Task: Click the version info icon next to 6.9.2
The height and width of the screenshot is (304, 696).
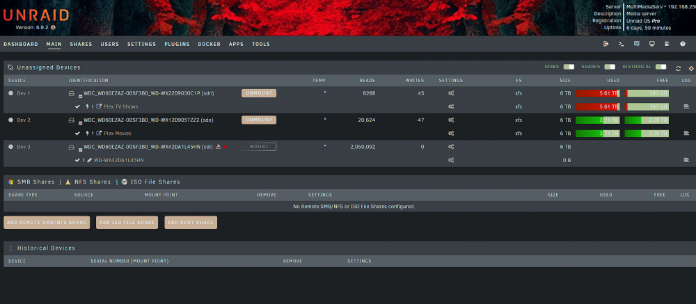Action: point(54,28)
